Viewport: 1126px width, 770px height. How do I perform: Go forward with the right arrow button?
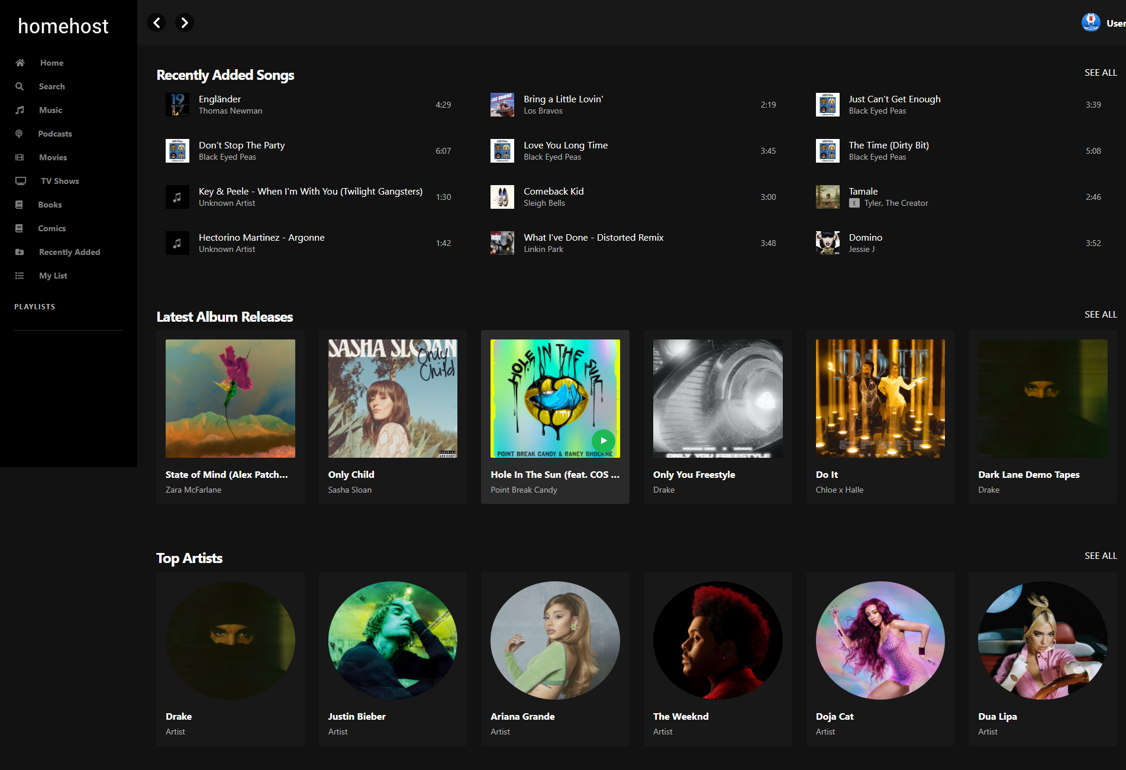point(185,22)
